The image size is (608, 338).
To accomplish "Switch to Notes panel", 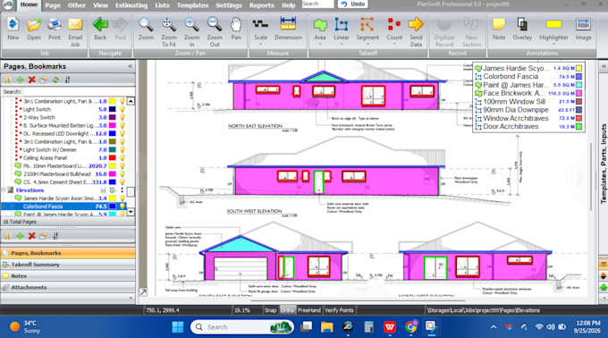I will [x=68, y=276].
